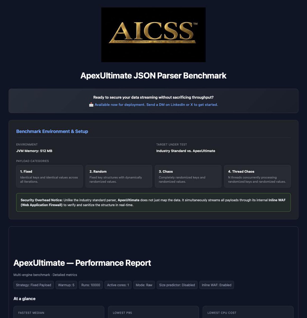Click 'Ready to secure your data streaming' text
This screenshot has height=318, width=307.
tap(153, 97)
